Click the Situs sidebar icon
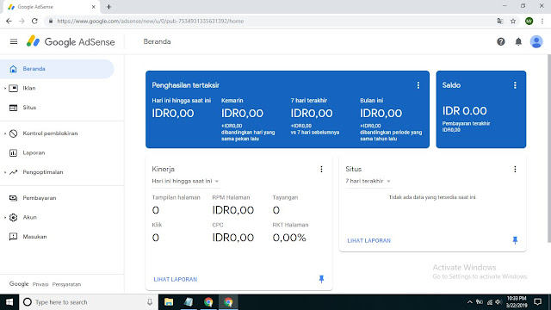 pyautogui.click(x=14, y=108)
